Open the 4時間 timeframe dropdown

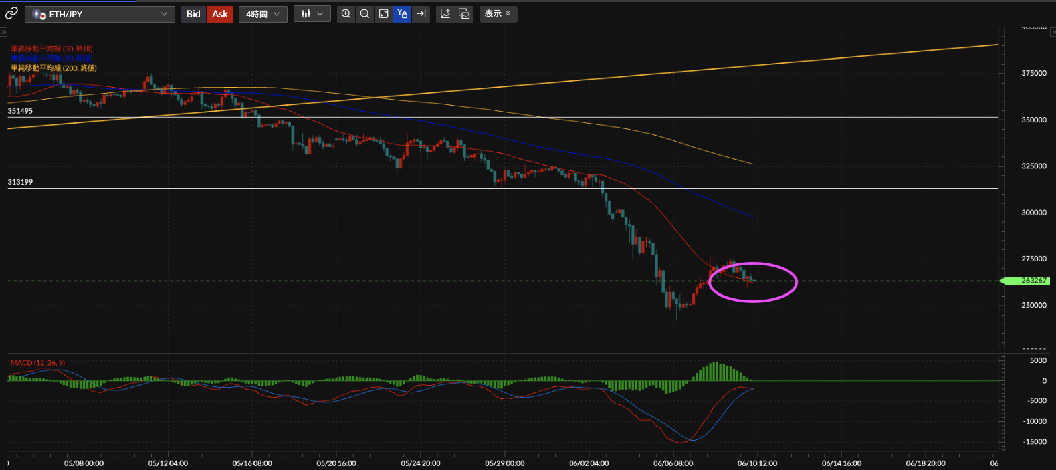263,14
